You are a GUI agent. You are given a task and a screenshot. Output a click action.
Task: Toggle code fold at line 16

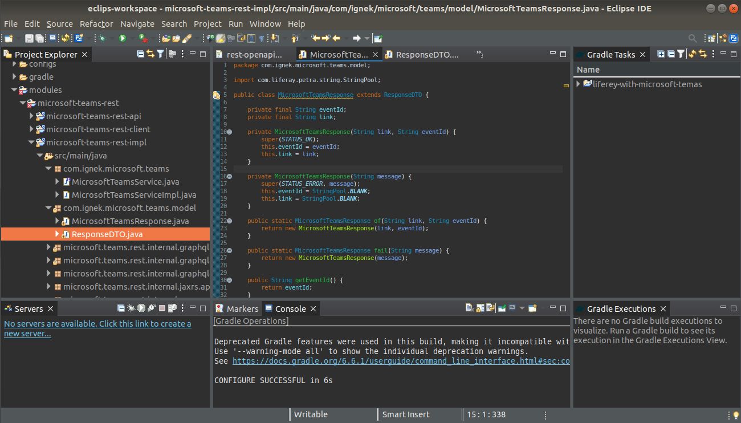[230, 176]
